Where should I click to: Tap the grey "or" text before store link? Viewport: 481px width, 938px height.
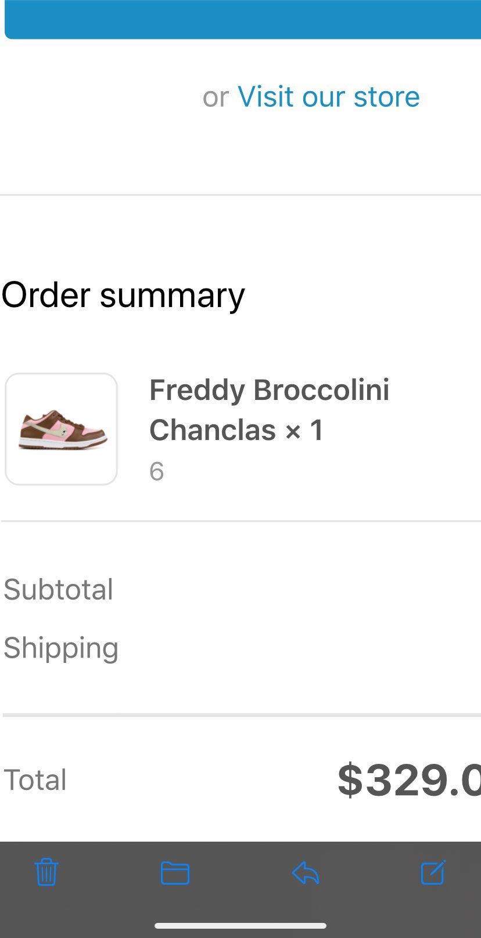click(x=216, y=97)
